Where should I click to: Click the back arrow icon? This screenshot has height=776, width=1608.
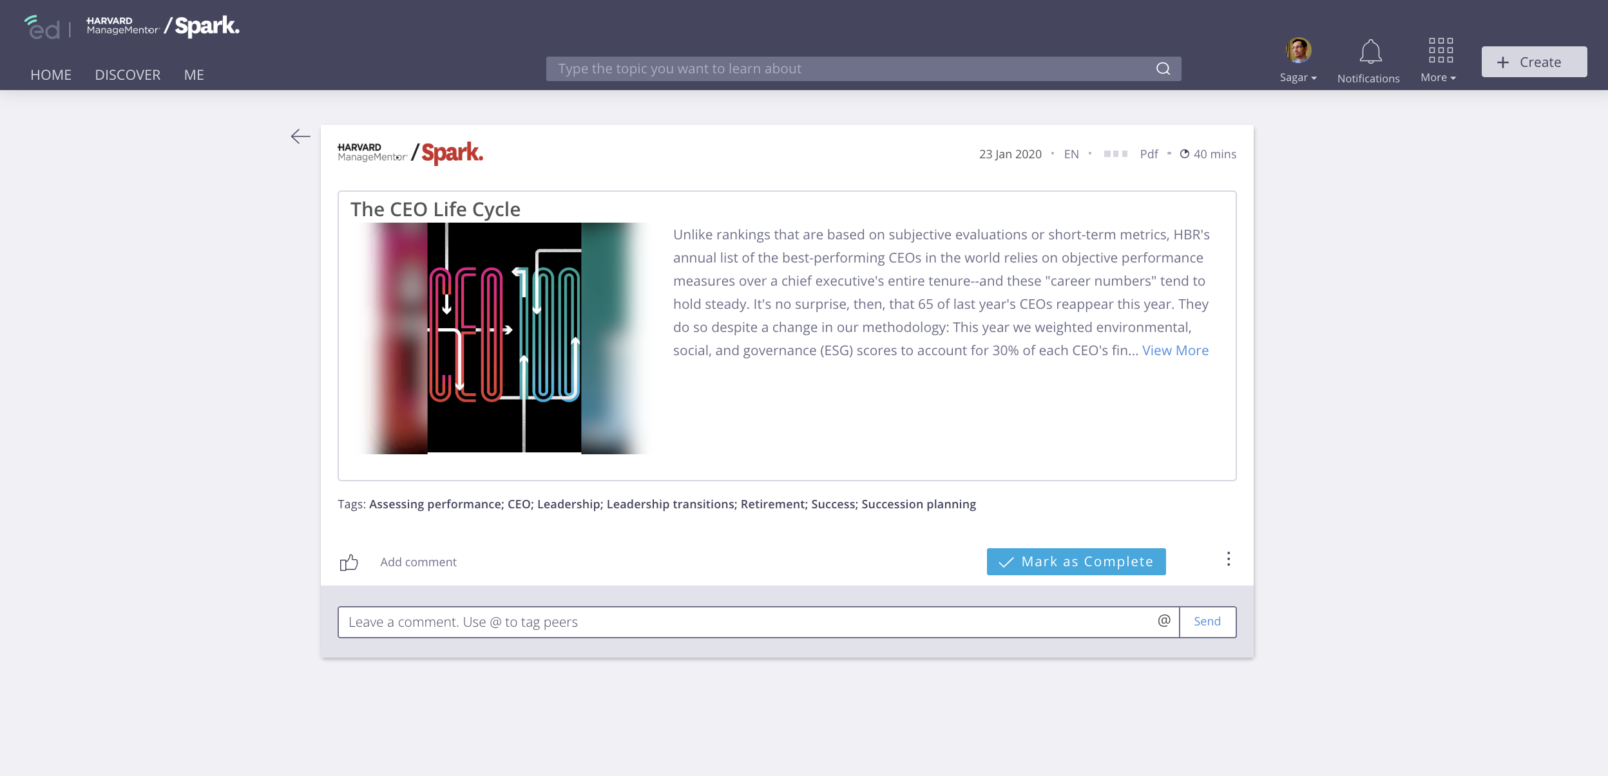[x=300, y=136]
